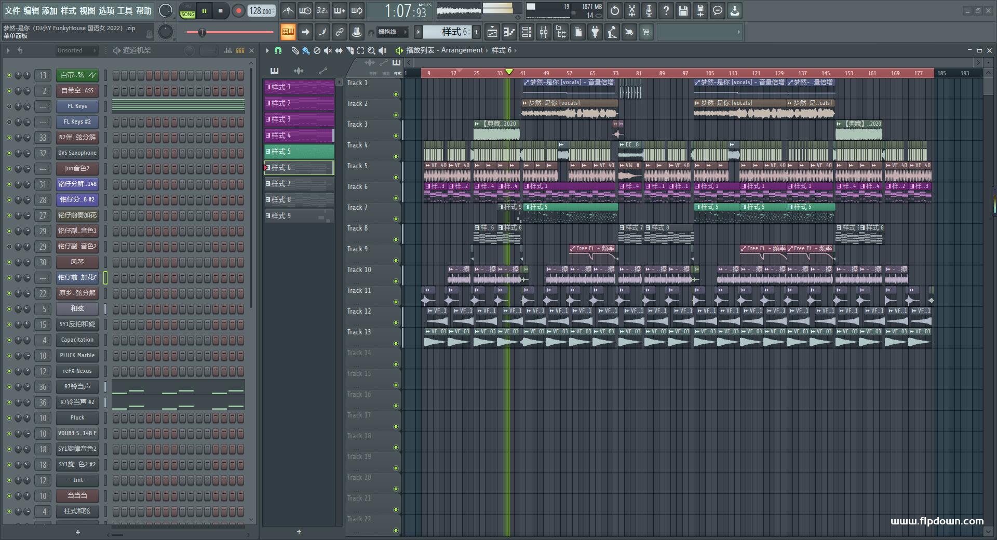
Task: Open the channel rack options arrow
Action: 8,50
